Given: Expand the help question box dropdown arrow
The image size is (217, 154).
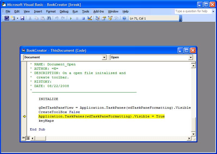Looking at the screenshot, I should 213,11.
